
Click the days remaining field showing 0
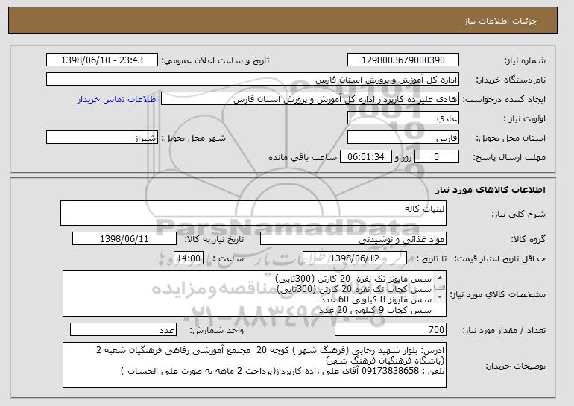click(x=436, y=157)
